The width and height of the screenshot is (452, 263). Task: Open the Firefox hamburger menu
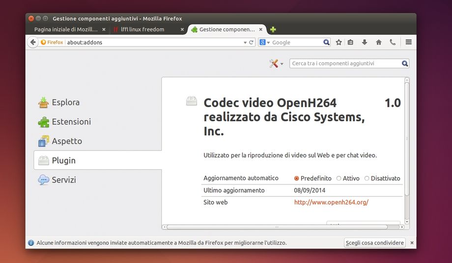408,42
